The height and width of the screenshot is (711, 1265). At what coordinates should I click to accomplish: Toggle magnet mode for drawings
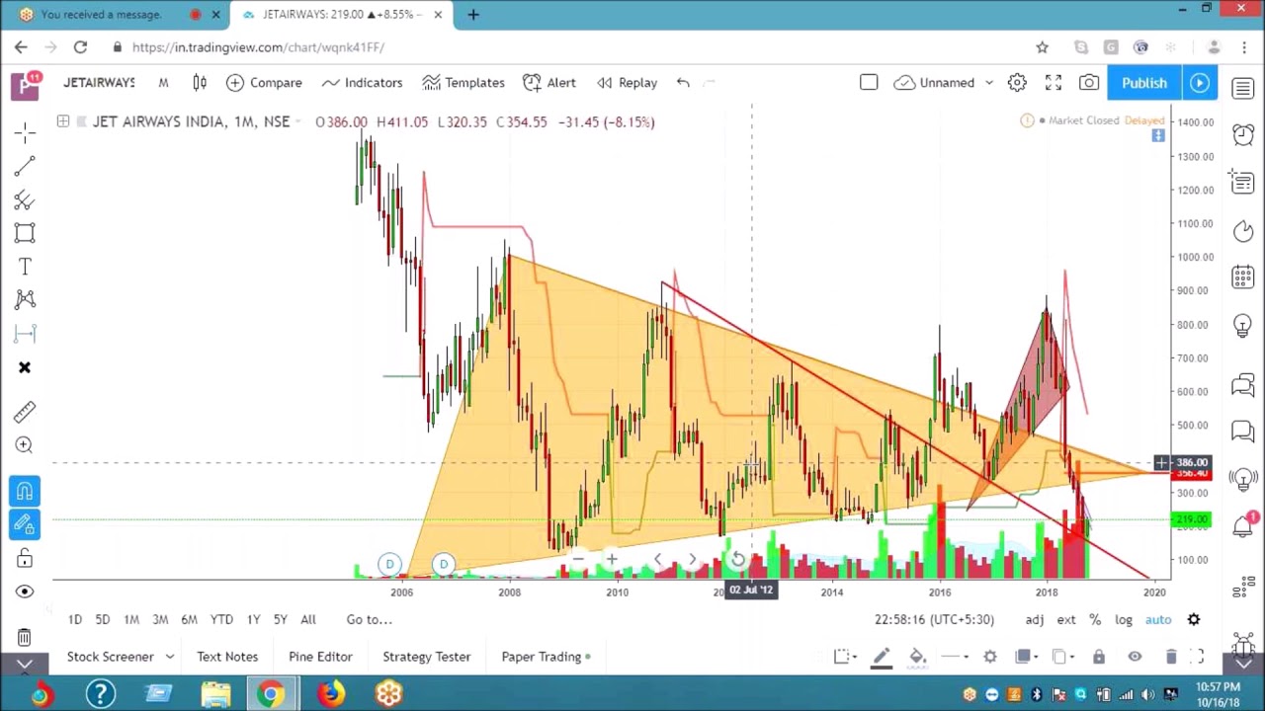[x=25, y=491]
